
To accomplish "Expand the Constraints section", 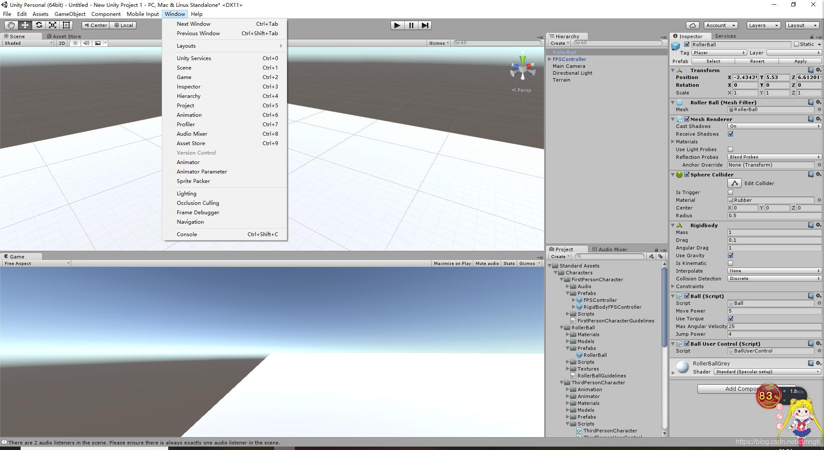I will pyautogui.click(x=673, y=286).
